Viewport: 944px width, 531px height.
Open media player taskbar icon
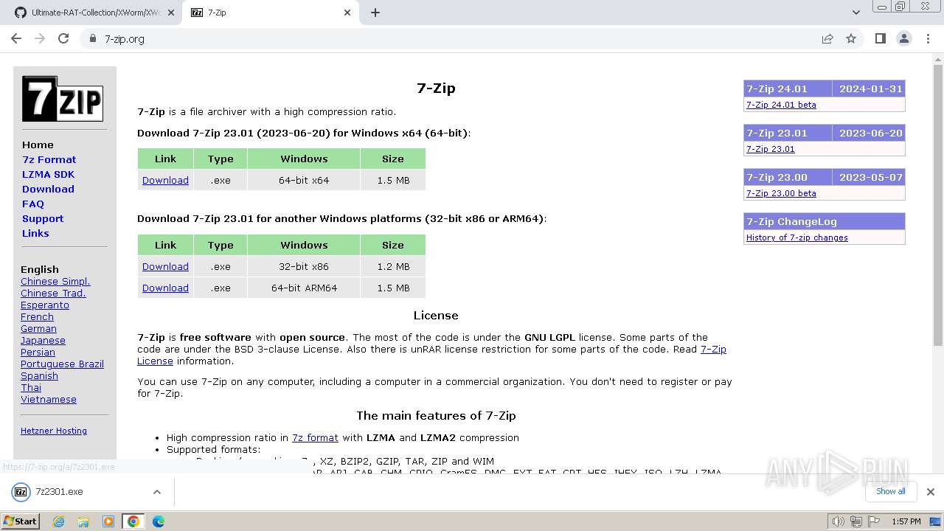click(x=108, y=521)
